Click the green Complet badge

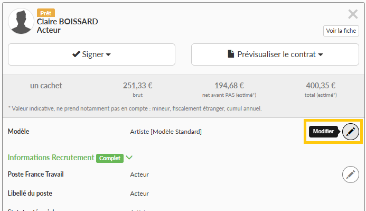click(110, 158)
